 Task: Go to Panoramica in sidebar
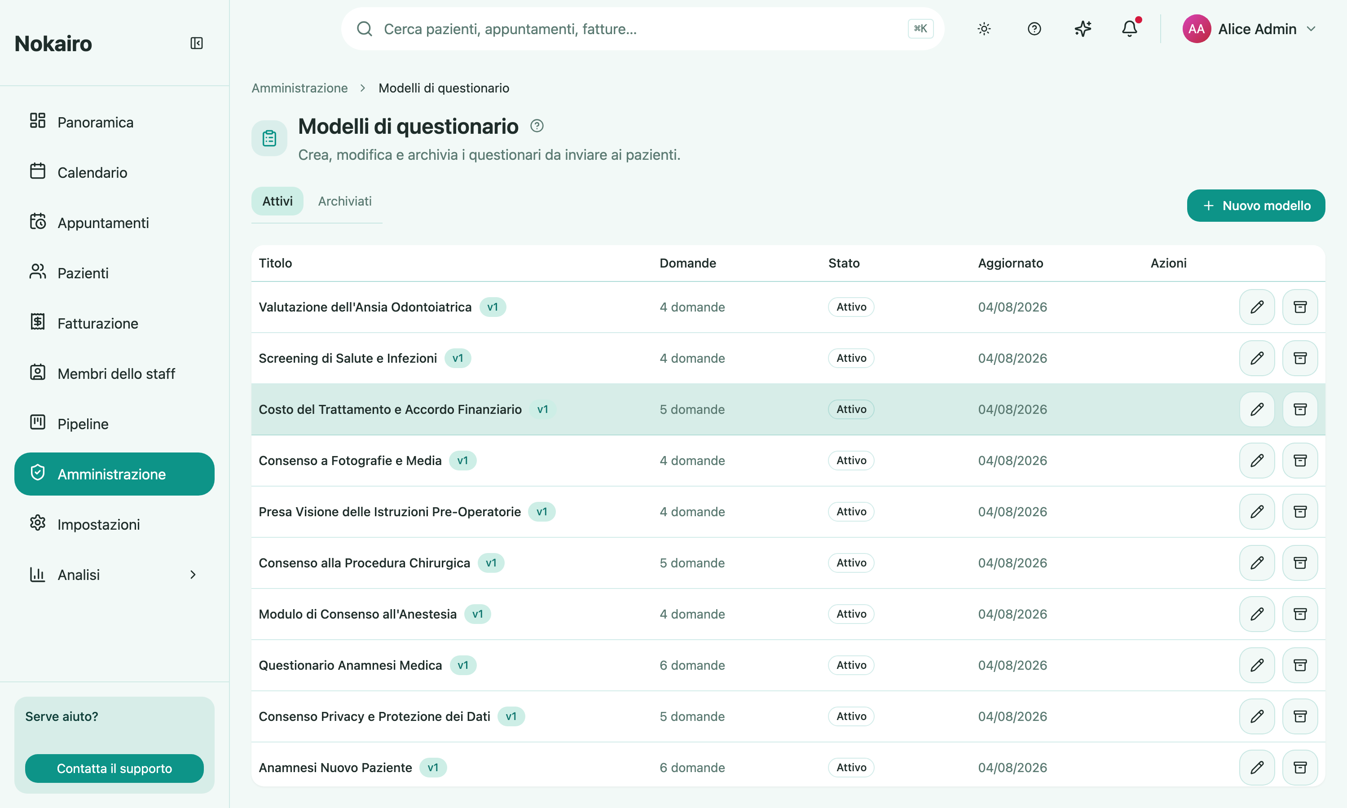114,122
